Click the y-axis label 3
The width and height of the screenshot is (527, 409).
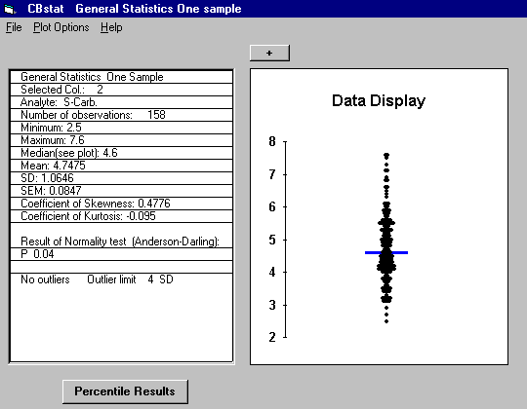[x=272, y=305]
